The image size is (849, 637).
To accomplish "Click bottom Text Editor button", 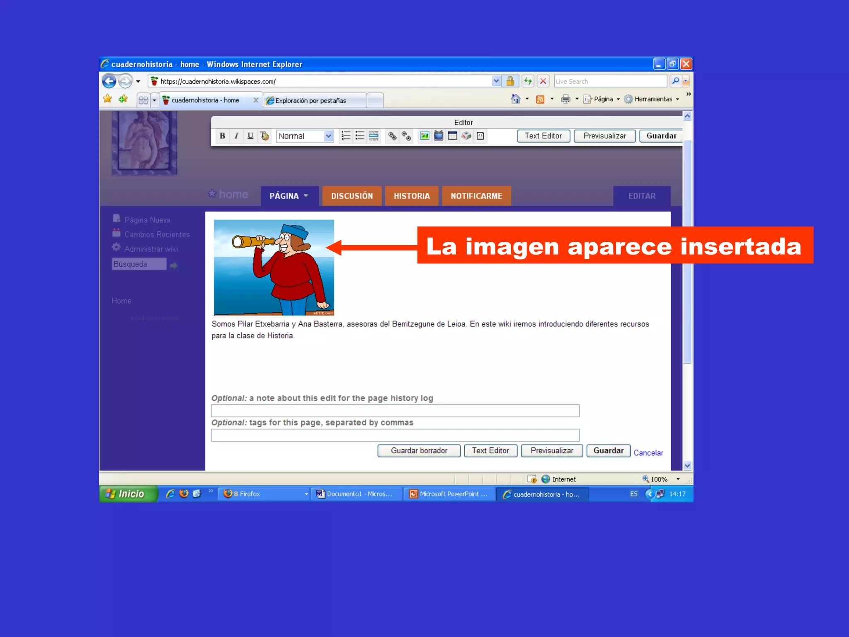I will coord(490,450).
